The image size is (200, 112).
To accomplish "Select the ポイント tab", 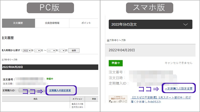I will pyautogui.click(x=86, y=23).
